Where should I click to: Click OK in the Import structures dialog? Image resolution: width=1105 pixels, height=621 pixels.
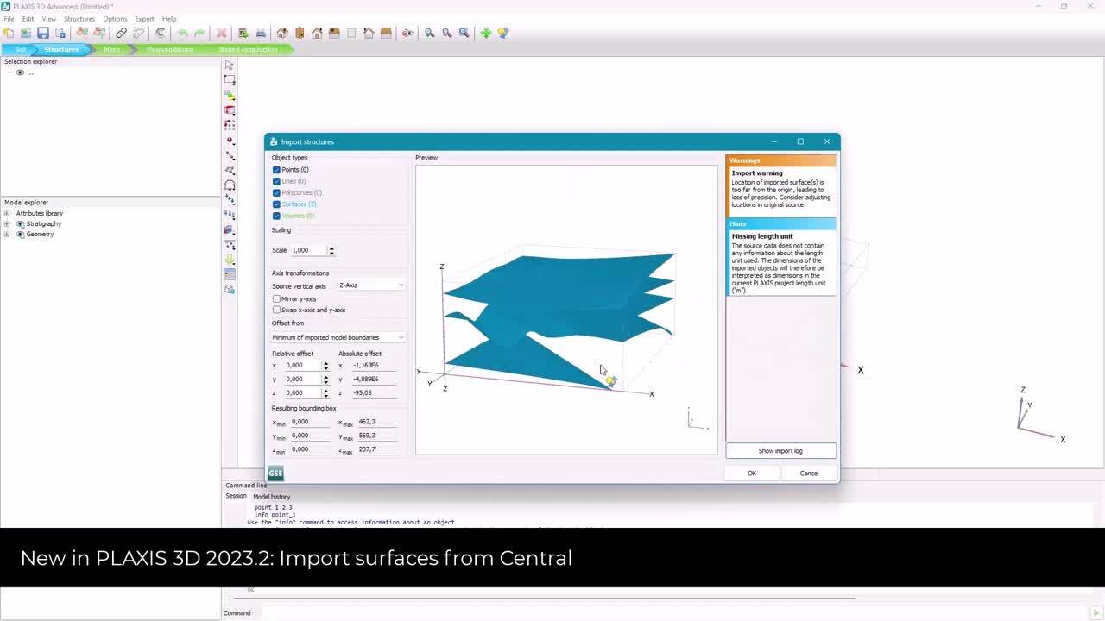752,473
